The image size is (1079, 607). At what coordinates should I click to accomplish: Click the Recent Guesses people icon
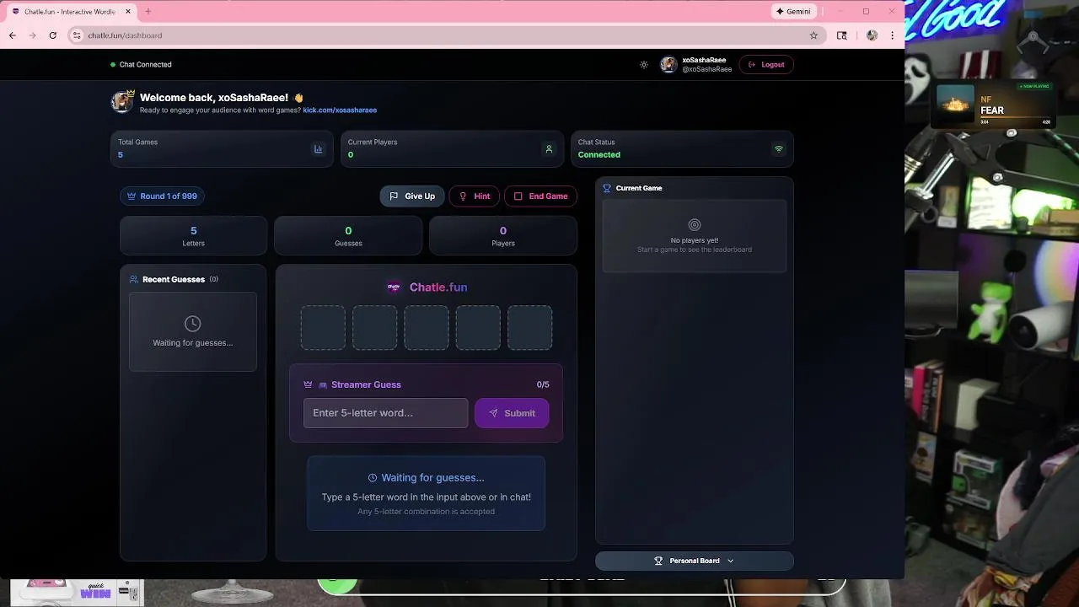tap(134, 279)
